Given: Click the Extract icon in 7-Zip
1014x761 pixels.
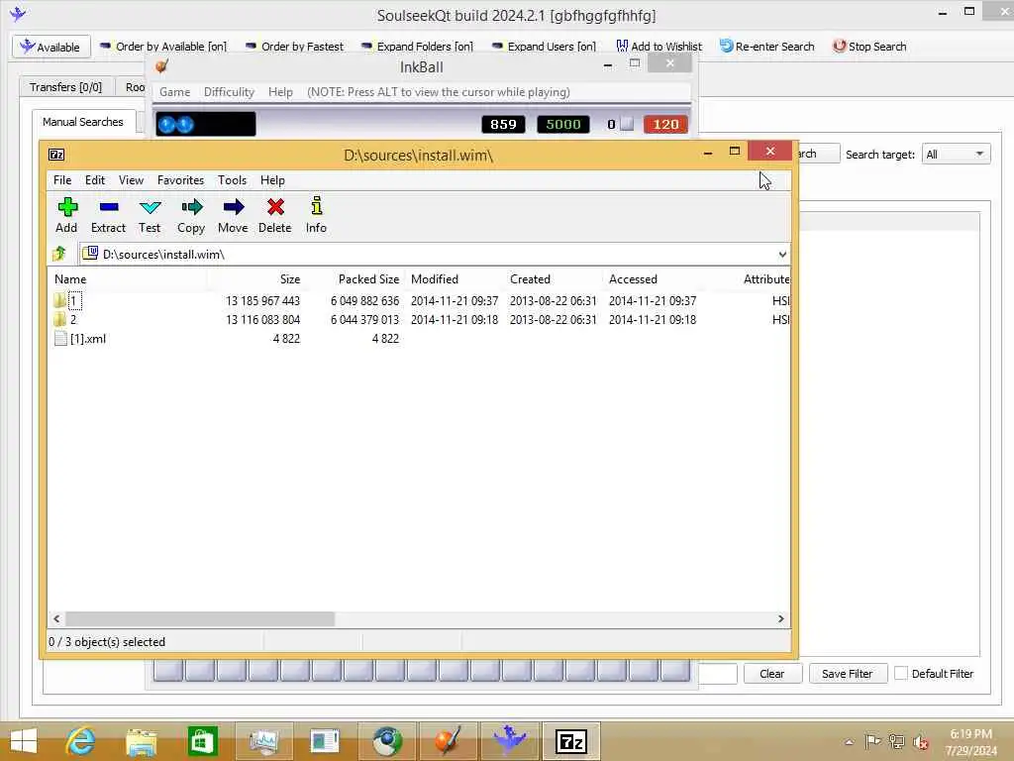Looking at the screenshot, I should [x=108, y=215].
